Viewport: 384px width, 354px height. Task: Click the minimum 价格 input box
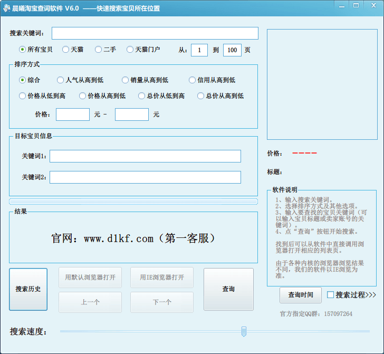tap(73, 114)
